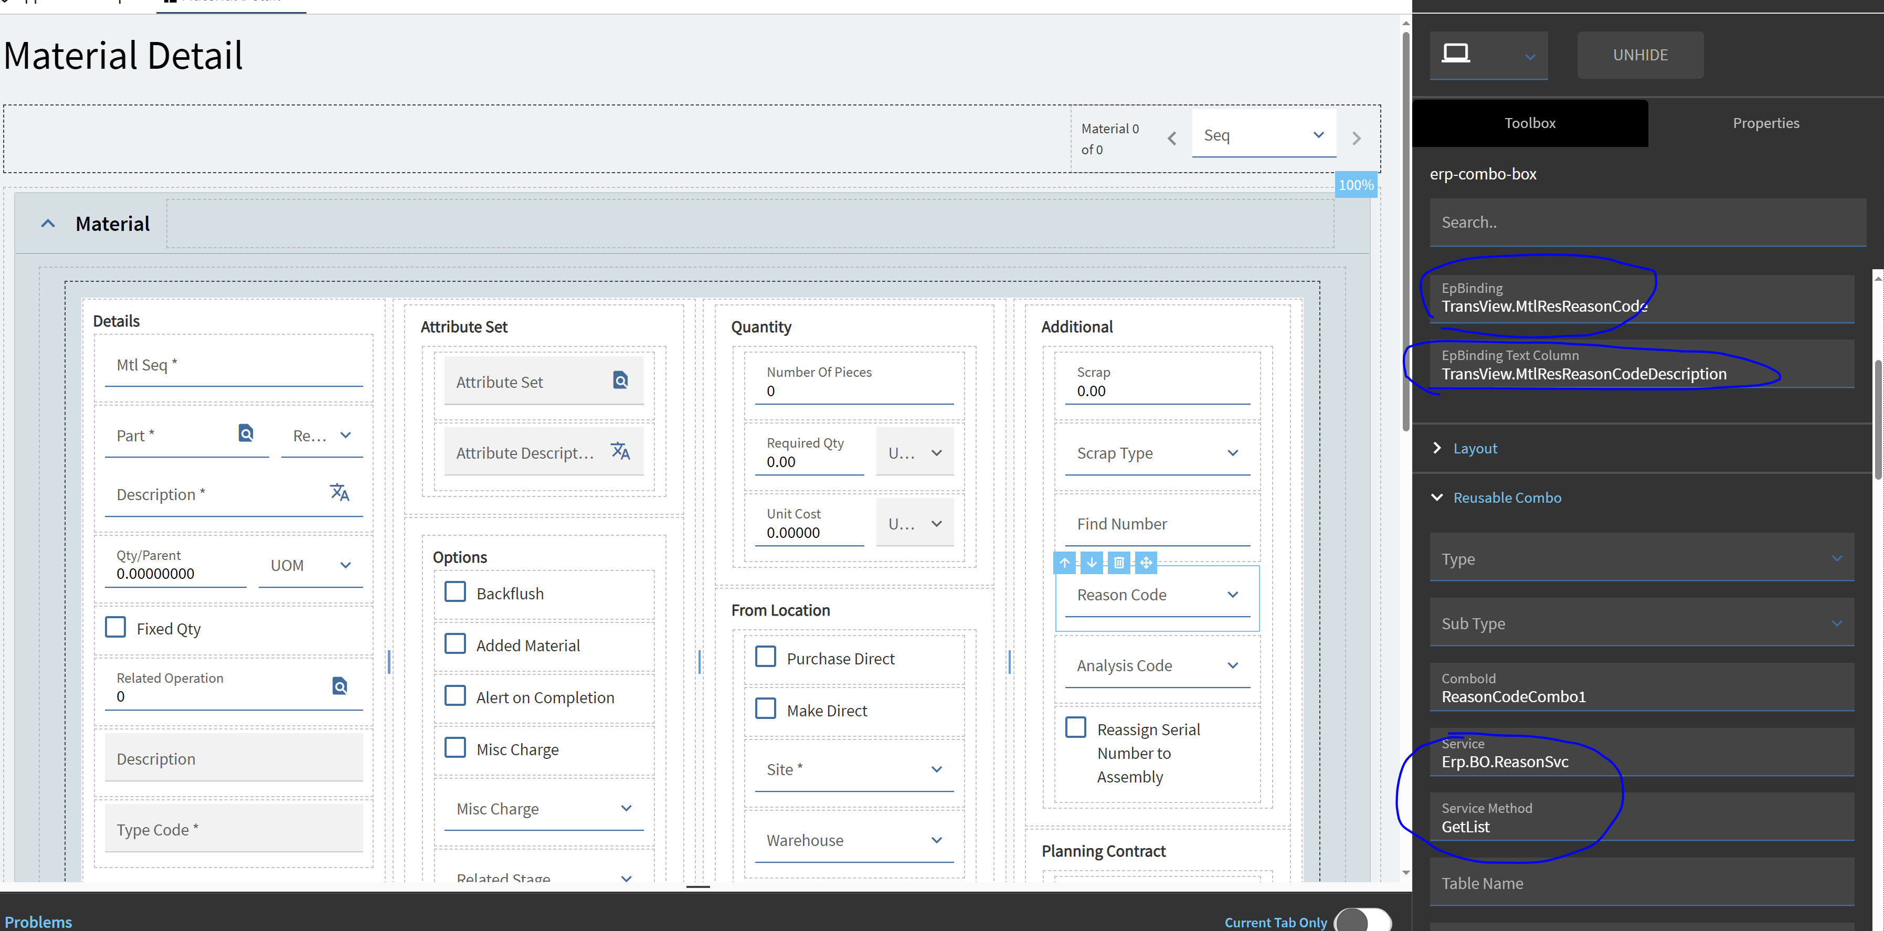Delete the selected Reason Code control
Viewport: 1884px width, 931px height.
1118,563
